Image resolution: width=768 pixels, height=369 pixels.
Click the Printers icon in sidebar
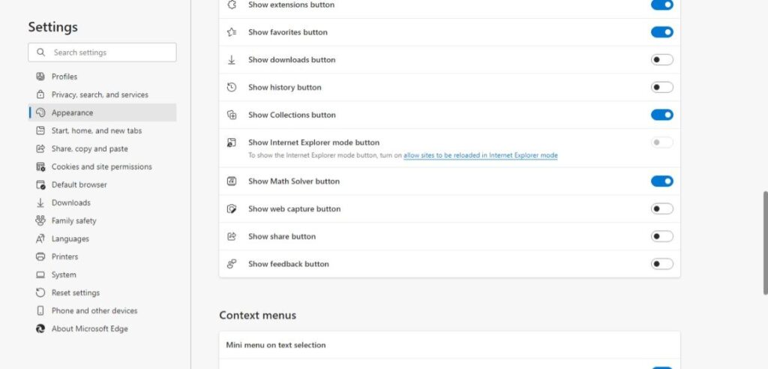point(40,256)
